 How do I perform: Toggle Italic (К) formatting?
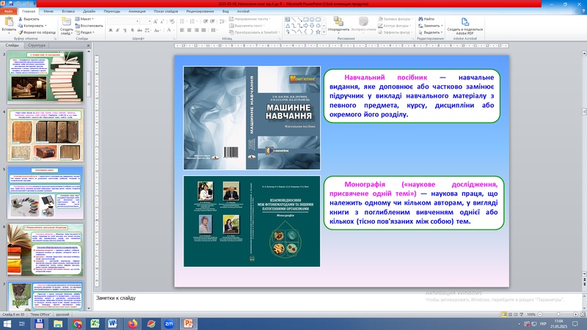pos(117,30)
